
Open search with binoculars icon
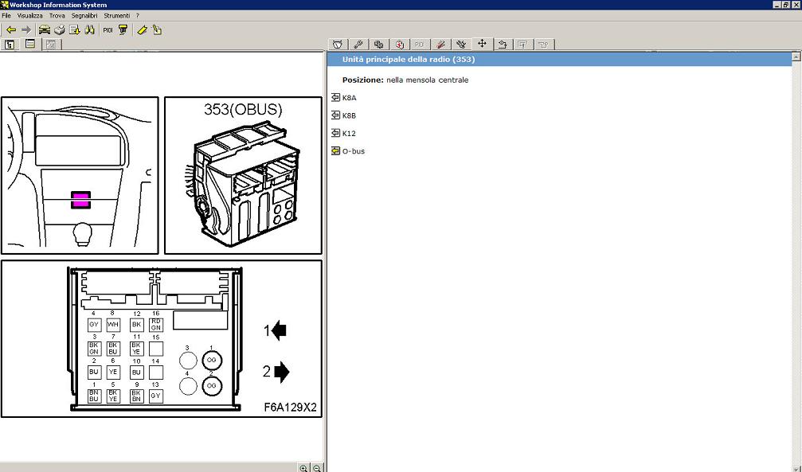[x=89, y=30]
